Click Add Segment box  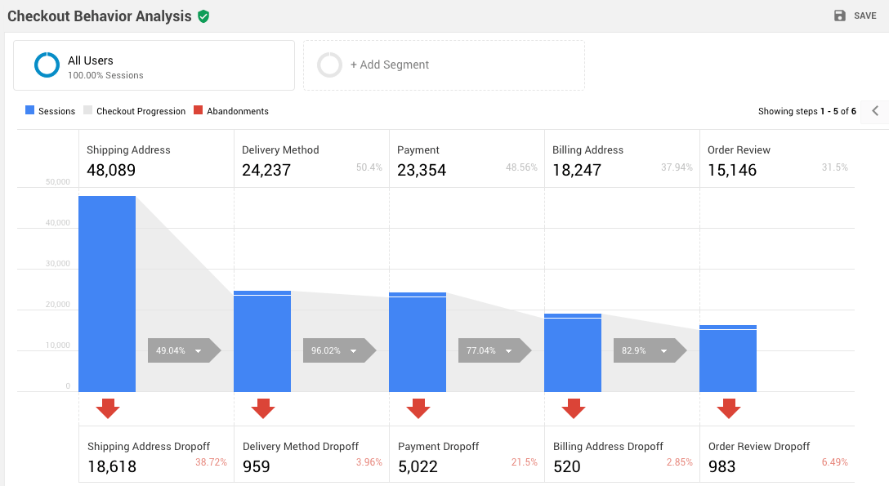[x=444, y=65]
